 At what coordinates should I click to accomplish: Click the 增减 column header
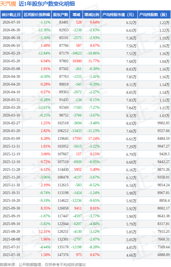[76, 15]
